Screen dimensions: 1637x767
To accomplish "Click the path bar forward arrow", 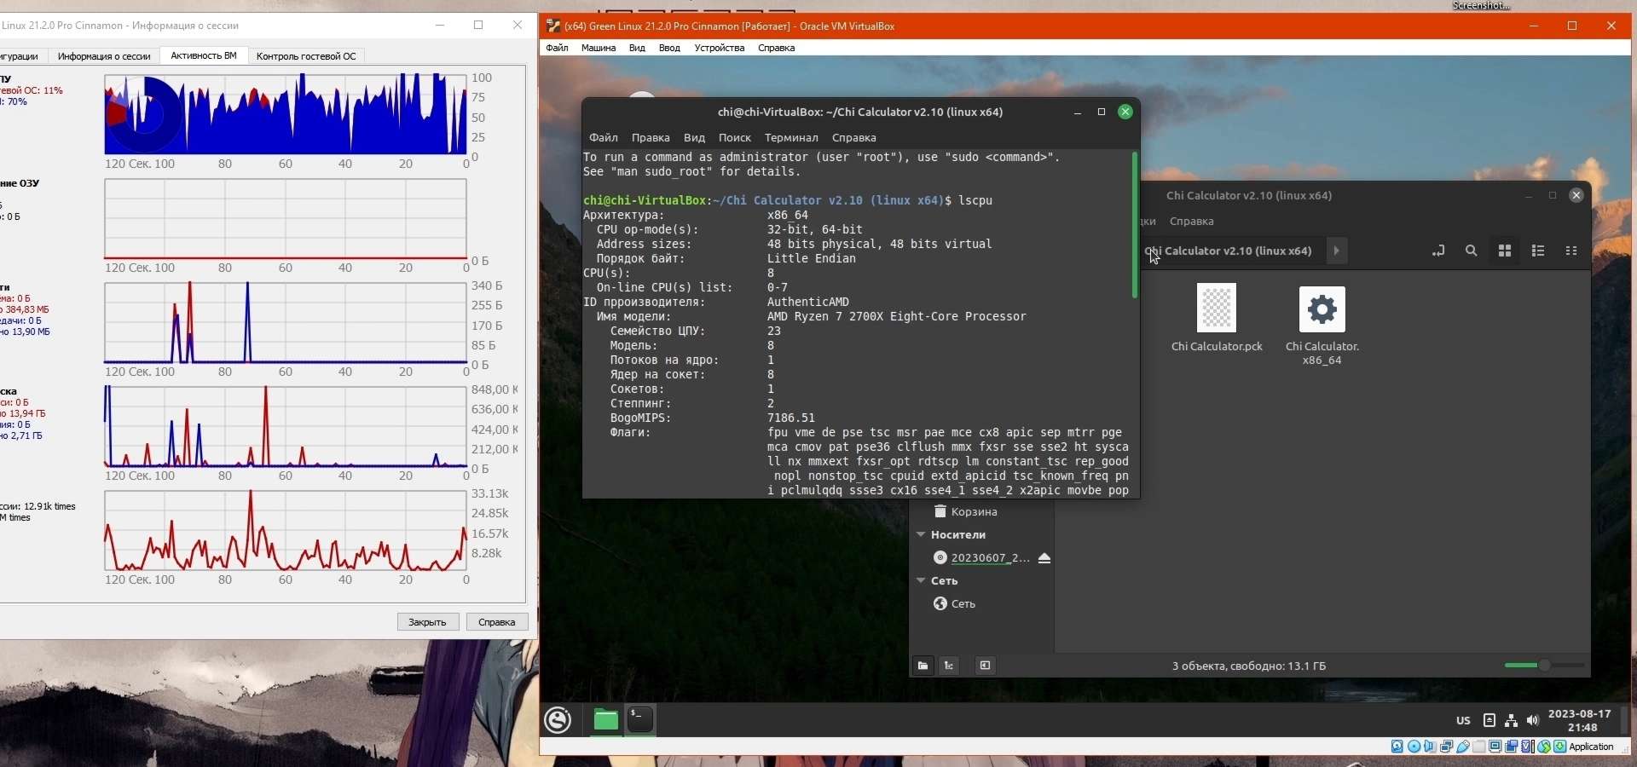I will [1337, 251].
